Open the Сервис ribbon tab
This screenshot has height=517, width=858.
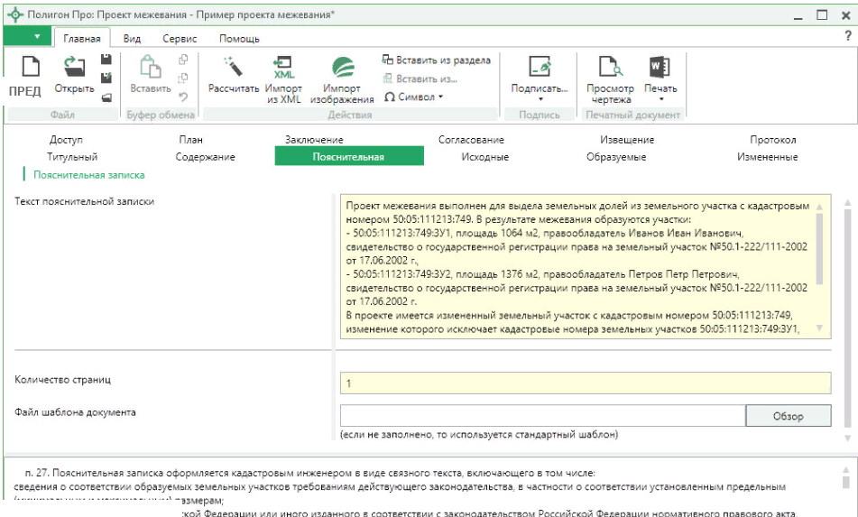[180, 39]
